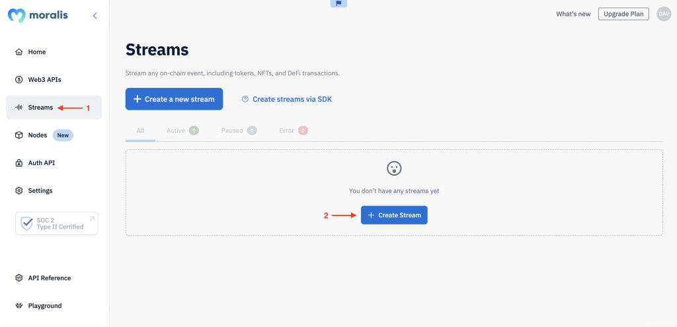
Task: Click the Settings gear icon
Action: (x=19, y=191)
